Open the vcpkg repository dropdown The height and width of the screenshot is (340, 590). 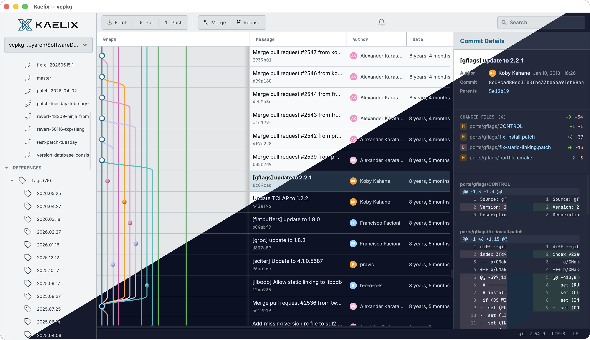click(48, 45)
